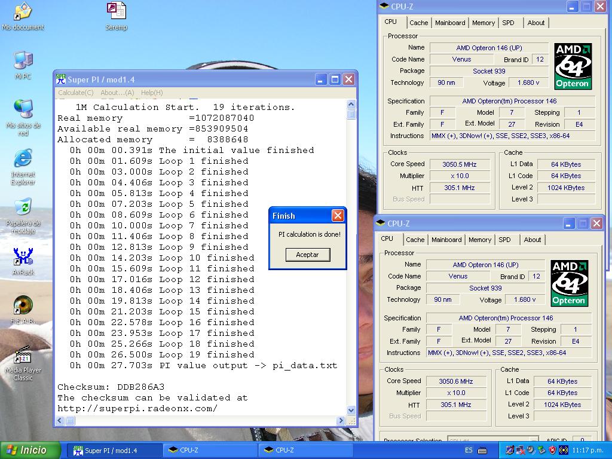Select the AvRack desktop shortcut
Image resolution: width=612 pixels, height=459 pixels.
(x=23, y=257)
